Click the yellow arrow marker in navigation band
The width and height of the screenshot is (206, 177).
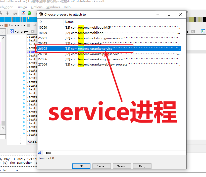28,19
